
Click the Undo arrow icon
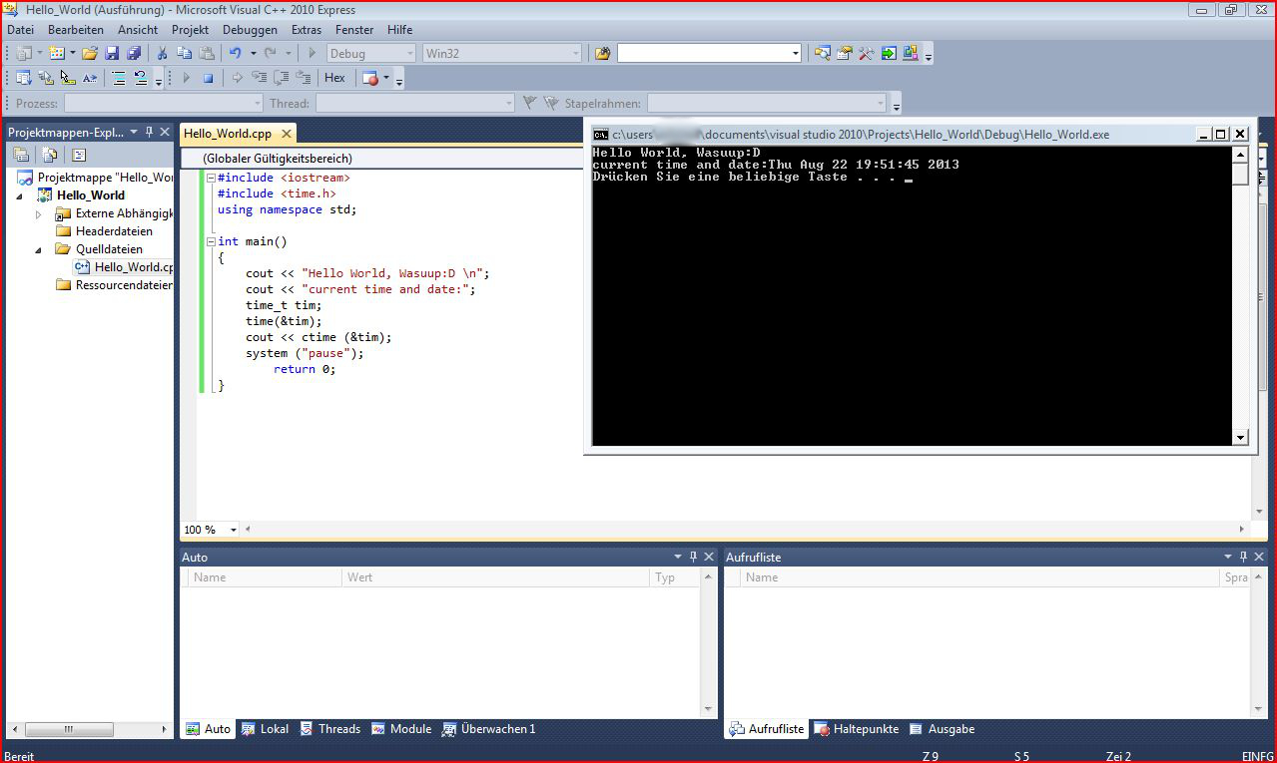click(x=235, y=53)
